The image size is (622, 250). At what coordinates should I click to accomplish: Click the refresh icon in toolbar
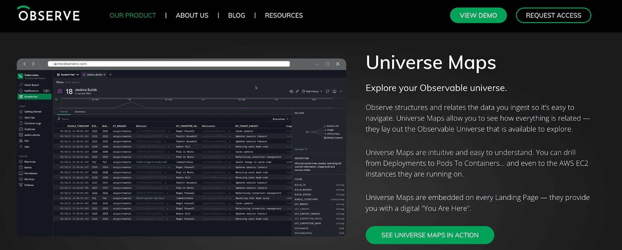pyautogui.click(x=327, y=91)
